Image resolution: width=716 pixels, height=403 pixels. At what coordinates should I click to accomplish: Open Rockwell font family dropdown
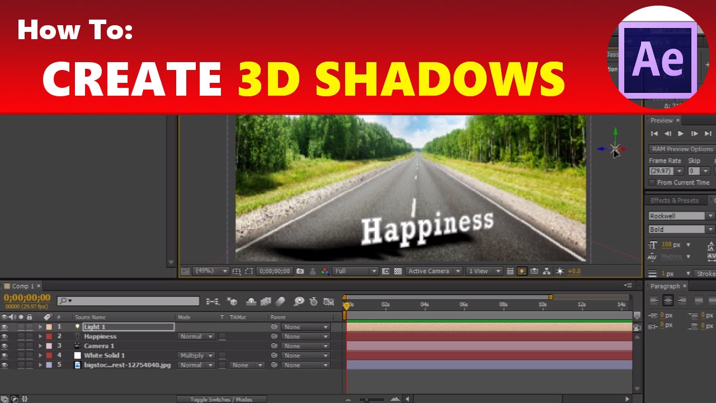tap(681, 216)
